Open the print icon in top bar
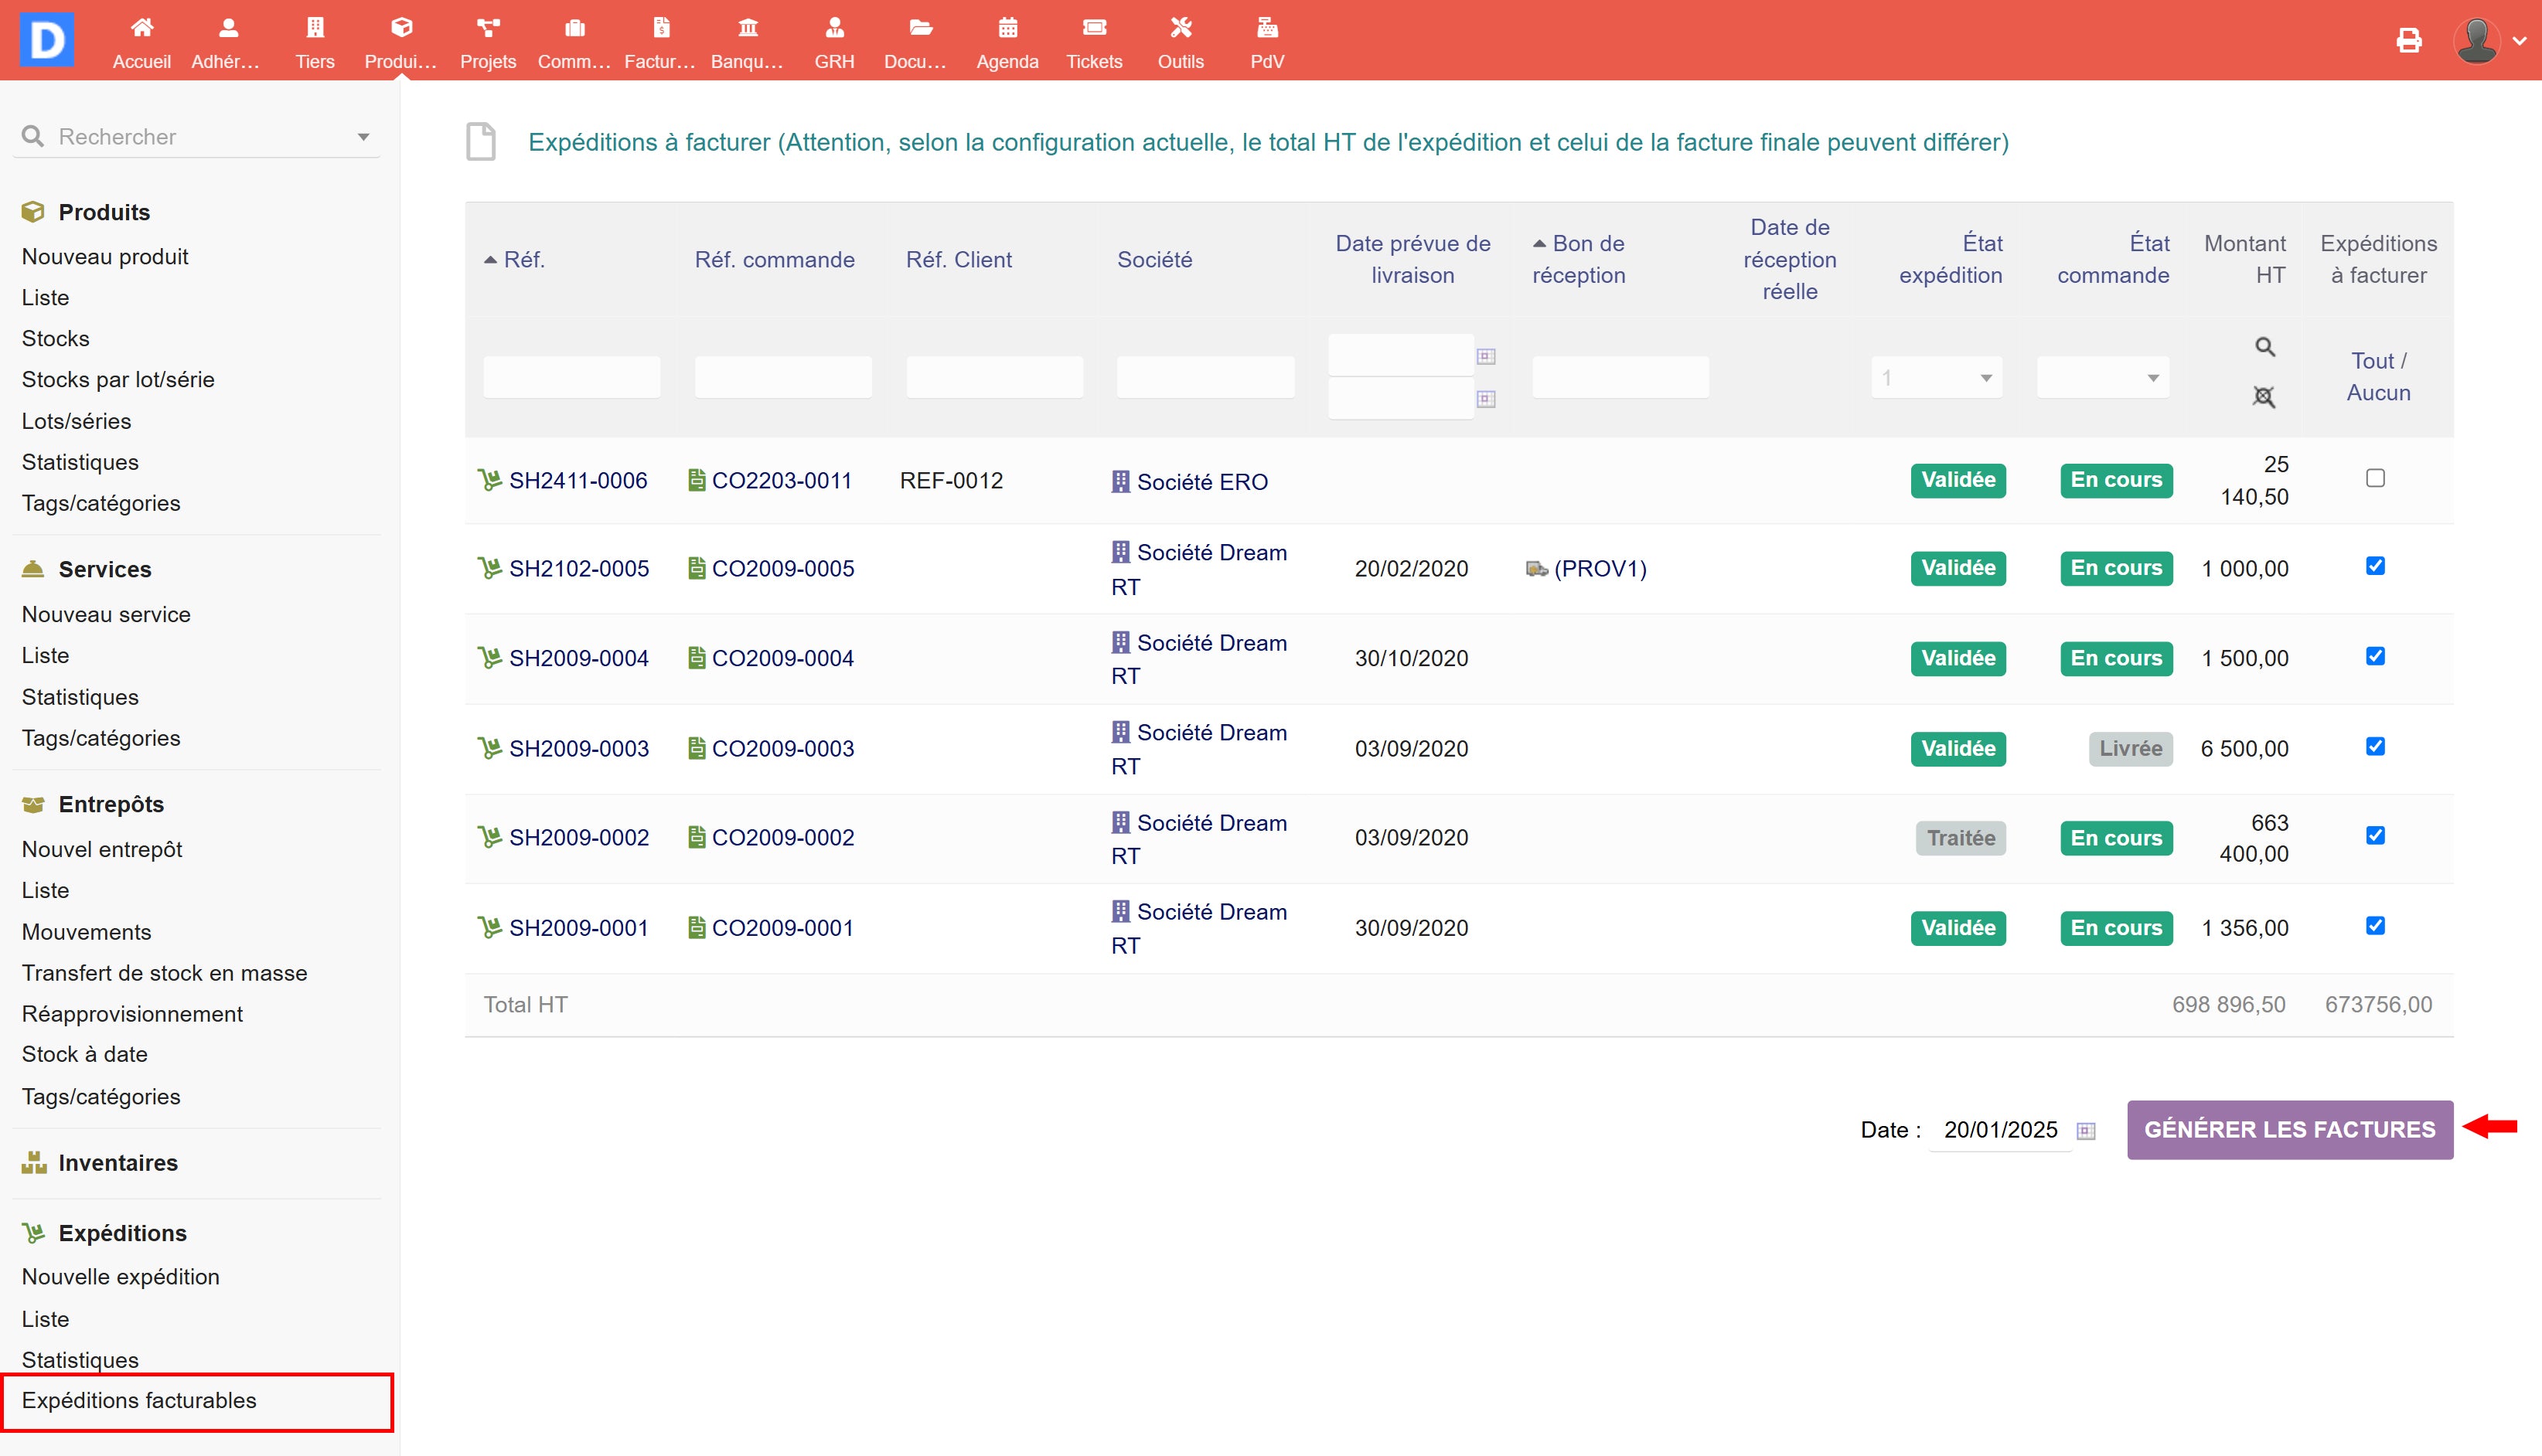2542x1456 pixels. [2409, 40]
